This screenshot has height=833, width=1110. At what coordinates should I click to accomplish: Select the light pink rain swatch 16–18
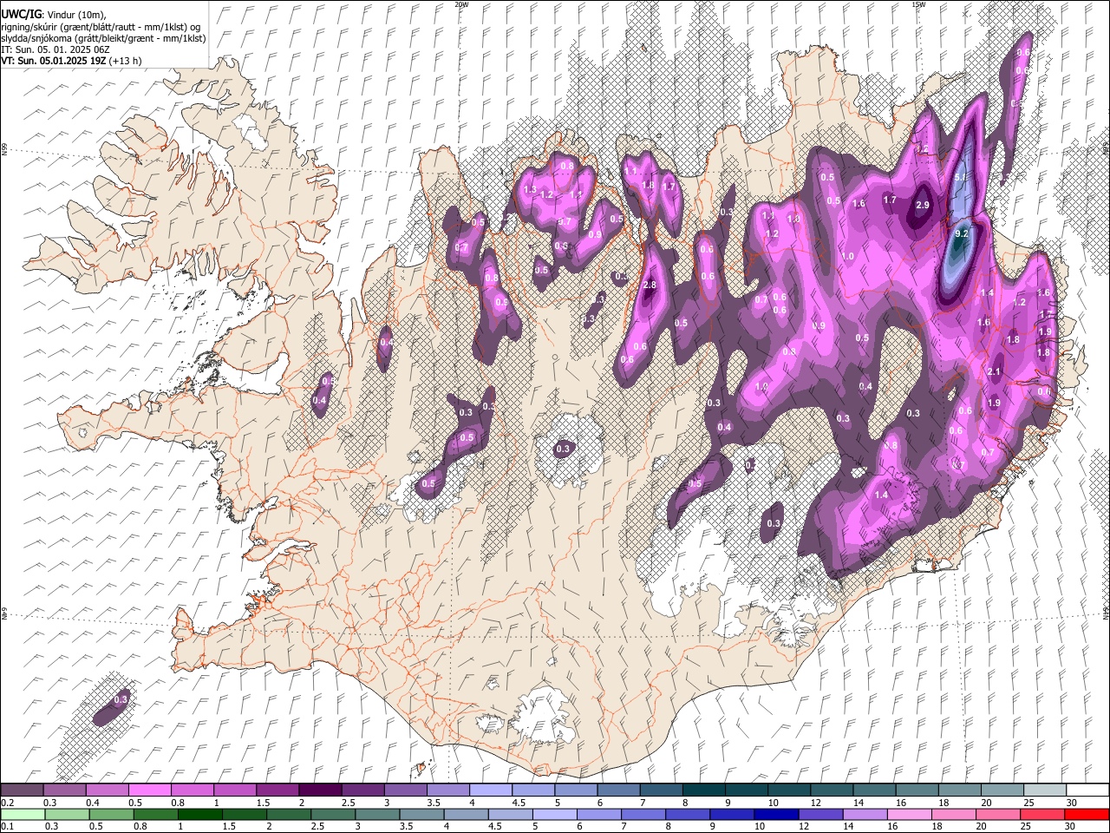click(x=908, y=814)
